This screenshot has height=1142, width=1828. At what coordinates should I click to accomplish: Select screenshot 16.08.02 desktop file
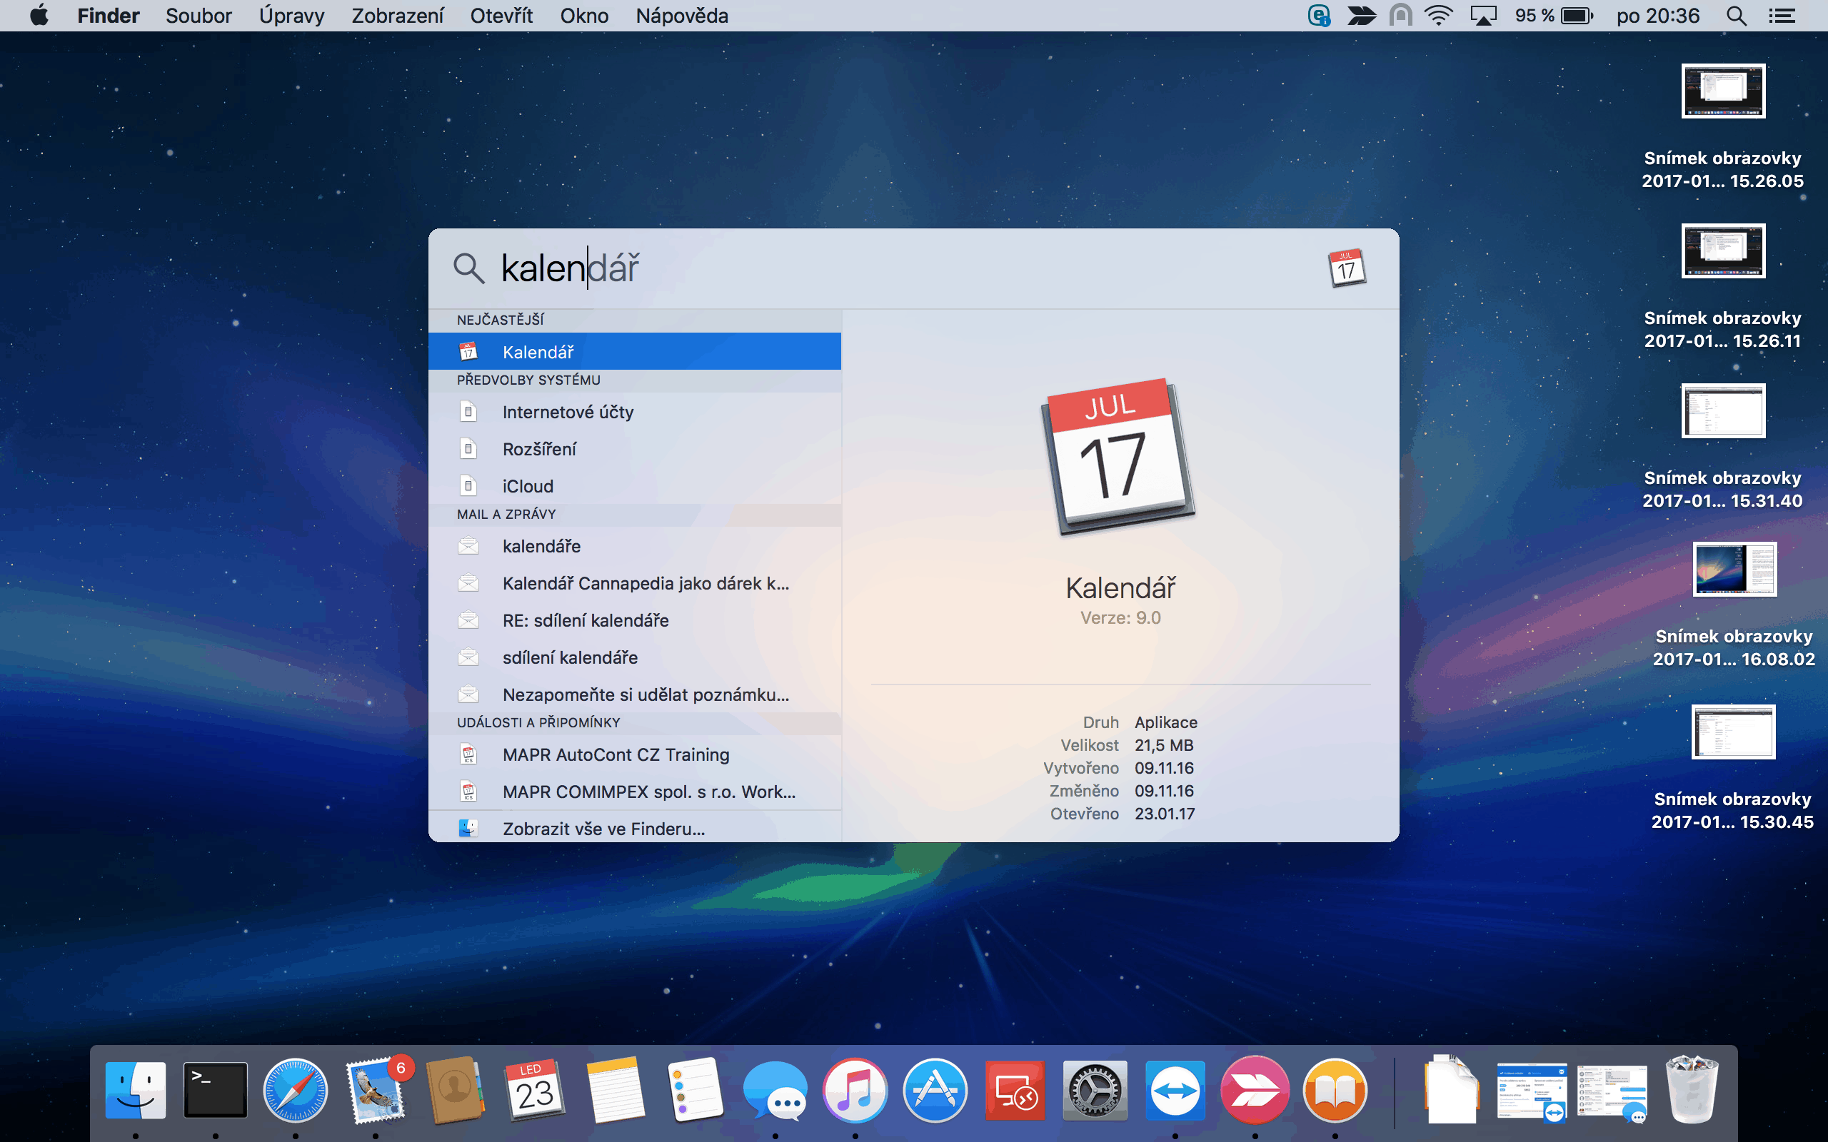(x=1734, y=606)
